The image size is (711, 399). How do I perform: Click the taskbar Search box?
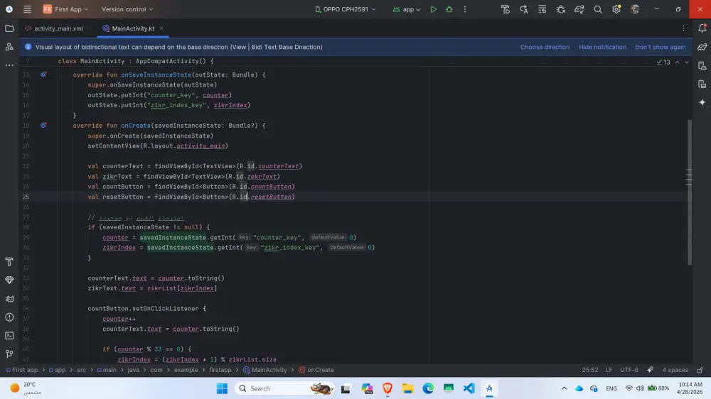[x=284, y=388]
